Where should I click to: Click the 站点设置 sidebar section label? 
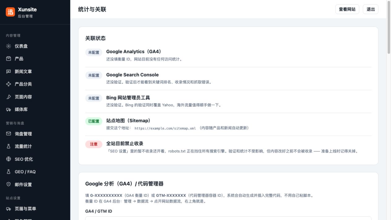(13, 198)
